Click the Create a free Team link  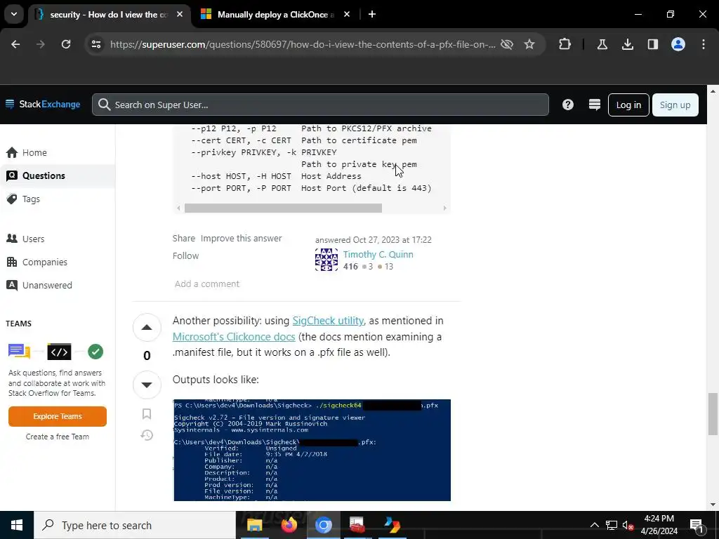pos(58,437)
